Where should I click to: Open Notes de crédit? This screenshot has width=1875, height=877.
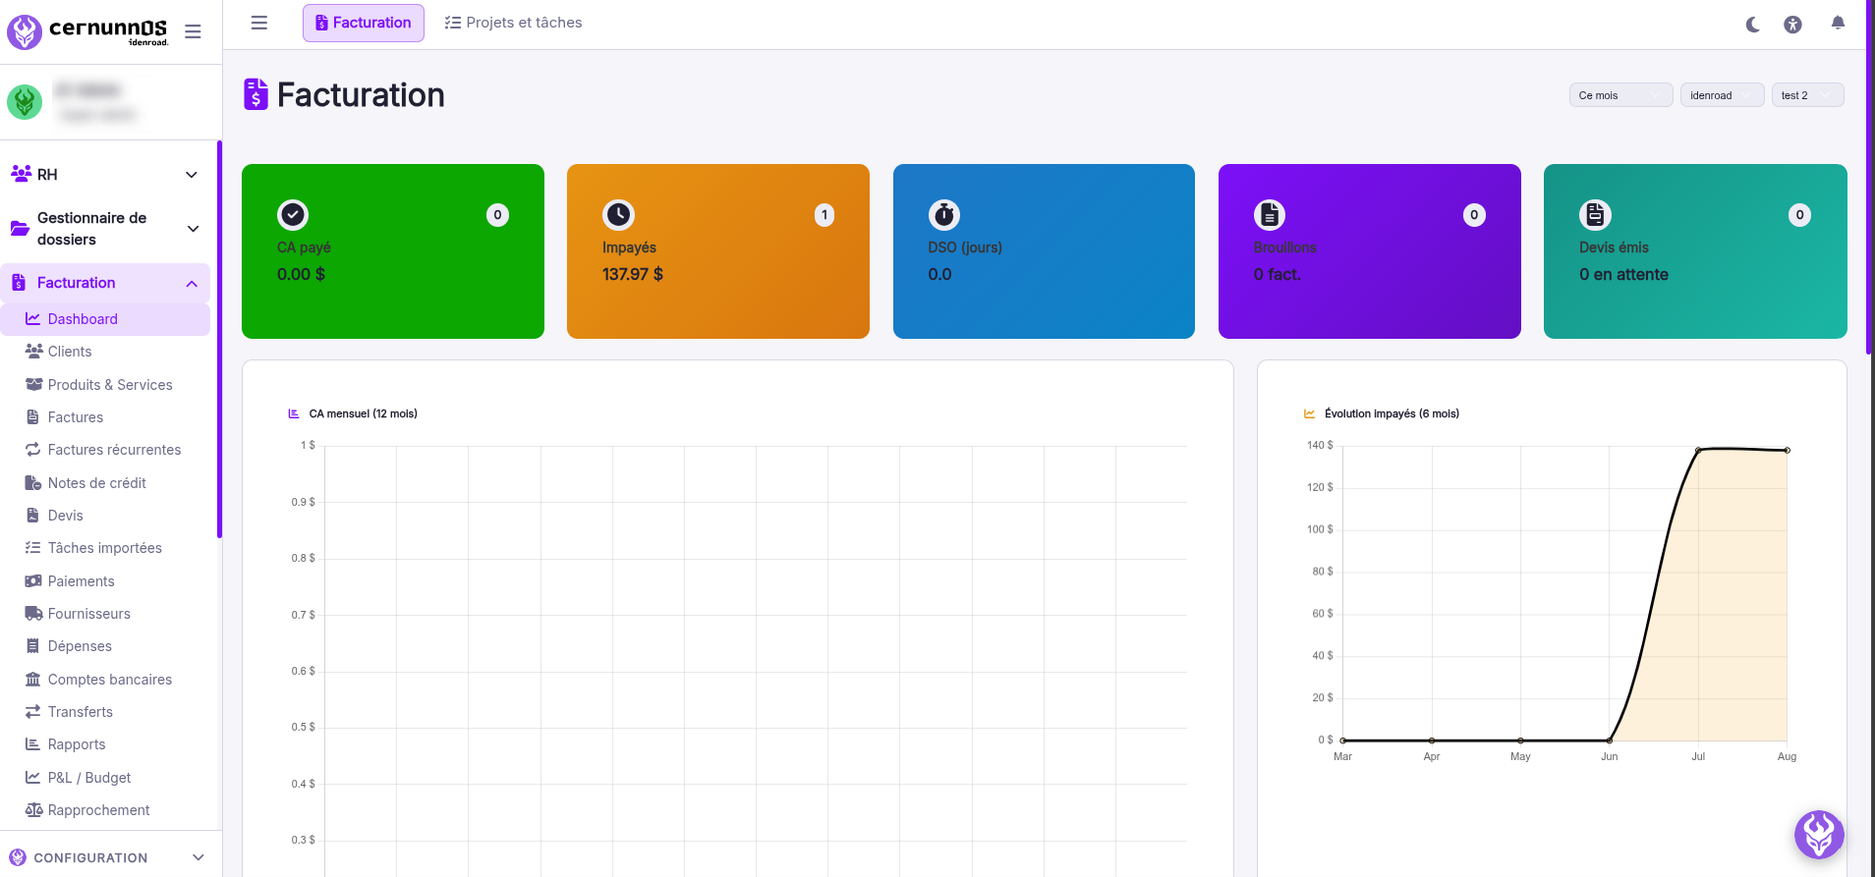[105, 483]
